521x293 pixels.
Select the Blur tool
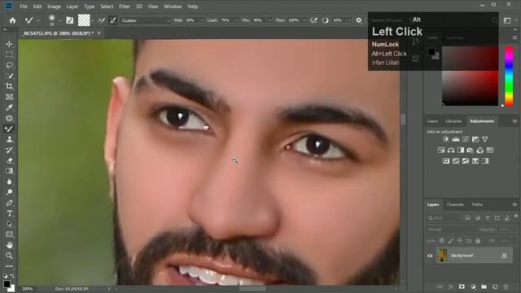coord(9,181)
